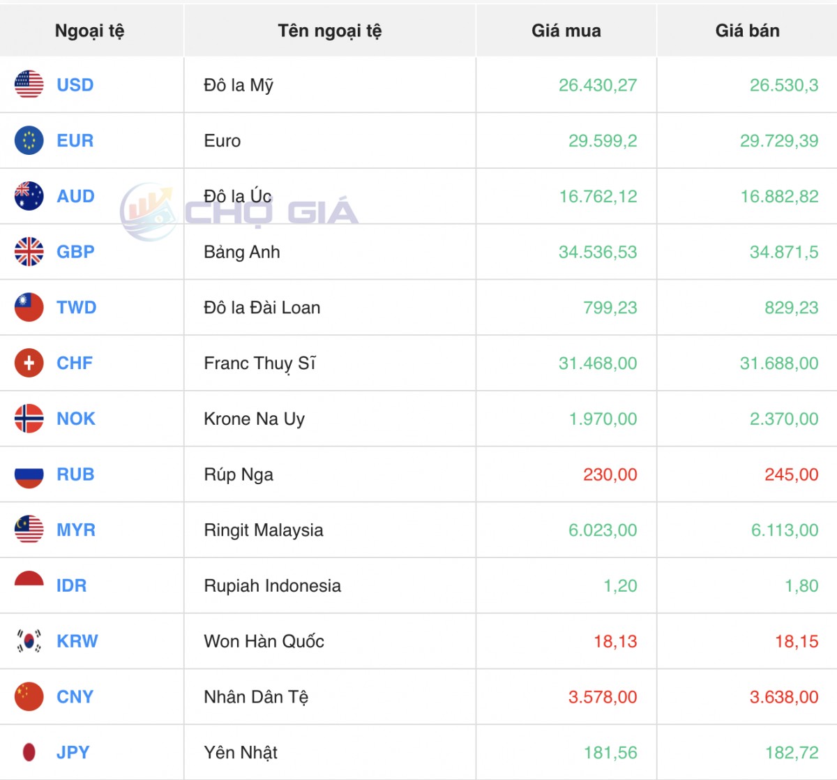Click the Australian flag icon
The image size is (837, 780).
[29, 196]
